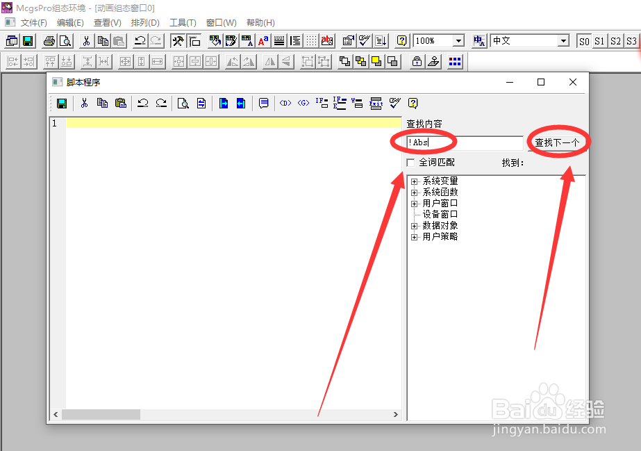Cut with scissors icon in script editor toolbar
Screen dimensions: 641x451
pyautogui.click(x=84, y=103)
